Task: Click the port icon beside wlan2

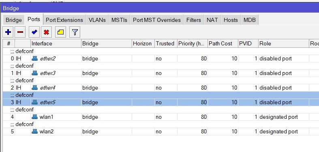Action: click(x=35, y=131)
